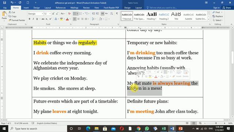The width and height of the screenshot is (234, 132).
Task: Open the File menu tab
Action: tap(5, 8)
